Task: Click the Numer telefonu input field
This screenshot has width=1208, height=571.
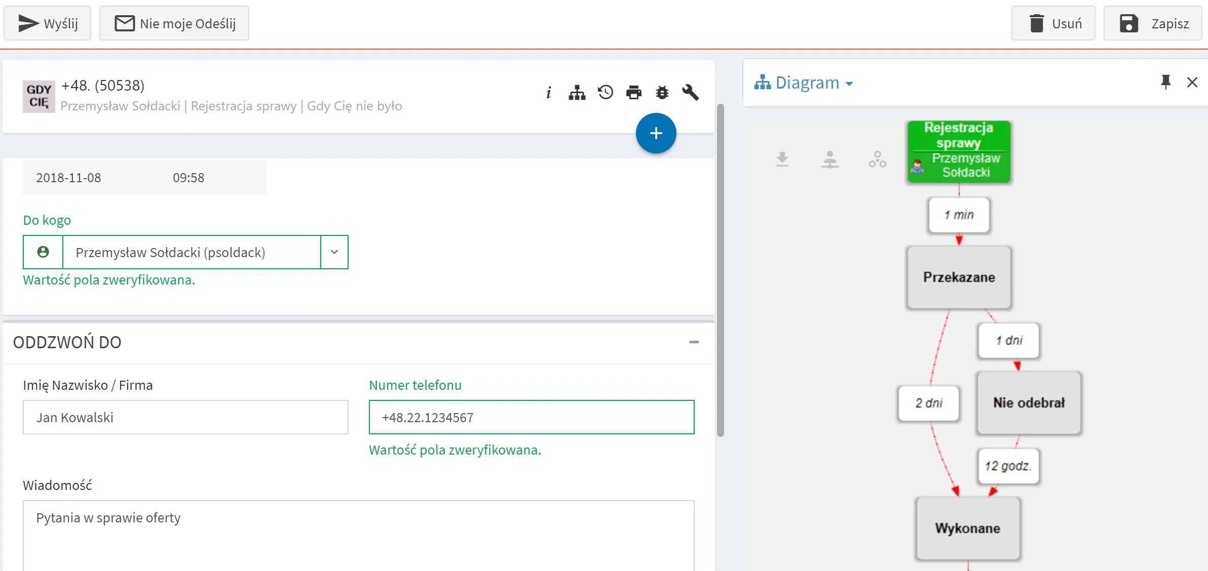Action: click(532, 417)
